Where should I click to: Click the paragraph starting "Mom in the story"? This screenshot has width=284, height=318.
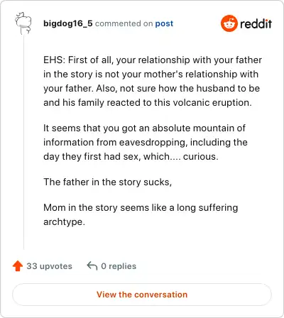coord(141,214)
